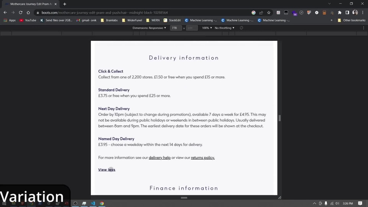Click the white circle 'd' extension icon
The height and width of the screenshot is (207, 368).
pyautogui.click(x=316, y=13)
